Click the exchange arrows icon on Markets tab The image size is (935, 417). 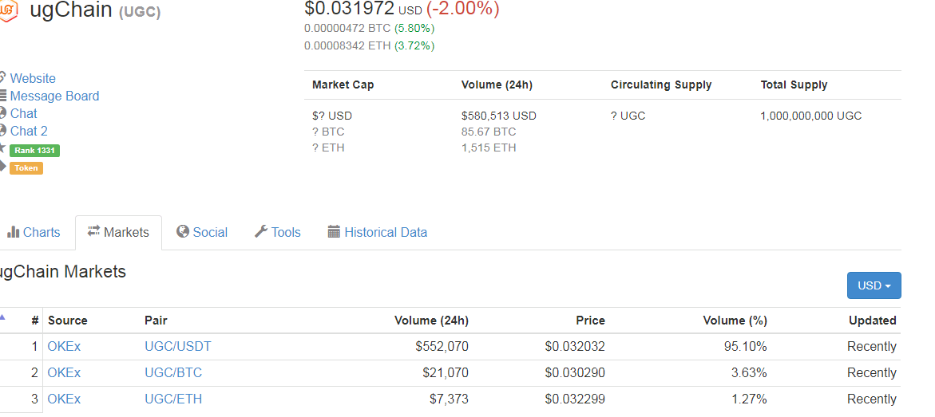click(x=93, y=231)
